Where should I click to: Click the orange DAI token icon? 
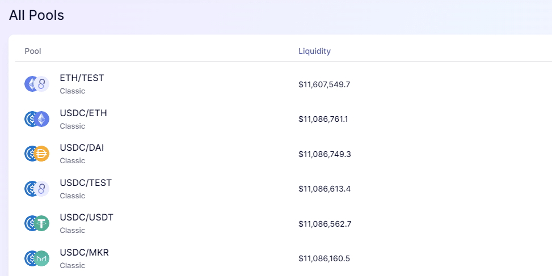coord(41,154)
